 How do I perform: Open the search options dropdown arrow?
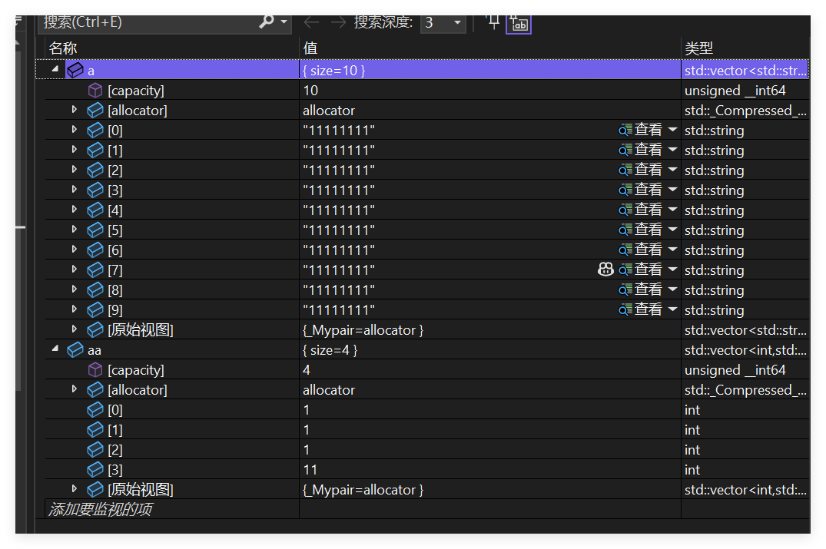point(284,22)
